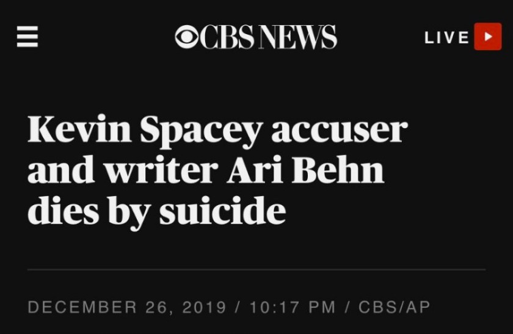Click the word suicide in headline
Screen dimensions: 513x334
223,211
